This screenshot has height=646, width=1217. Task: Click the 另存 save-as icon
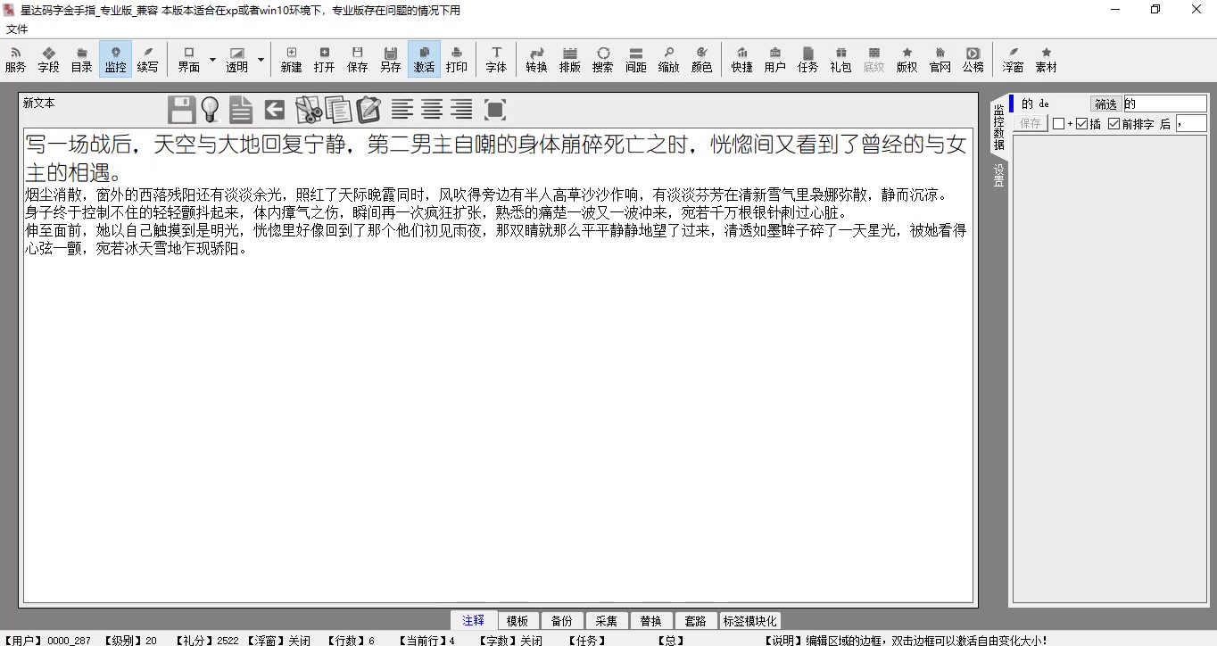(x=390, y=59)
